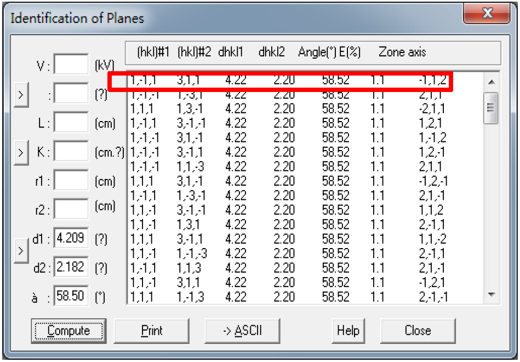
Task: Click the Compute button
Action: click(68, 330)
